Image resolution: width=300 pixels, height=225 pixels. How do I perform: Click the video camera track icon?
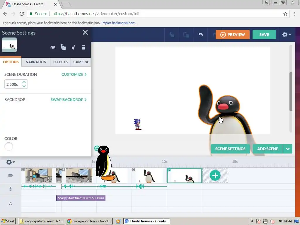point(11,175)
